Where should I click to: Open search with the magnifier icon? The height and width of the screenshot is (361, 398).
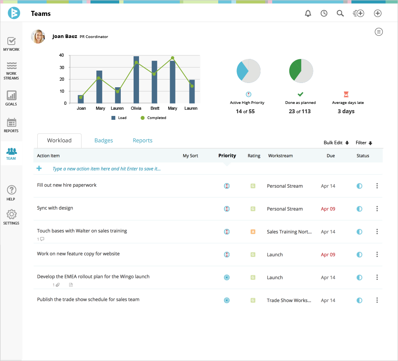tap(340, 13)
